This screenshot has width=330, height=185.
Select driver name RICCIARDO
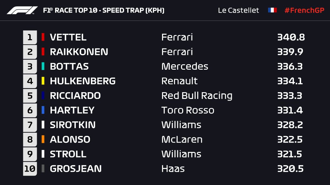75,96
